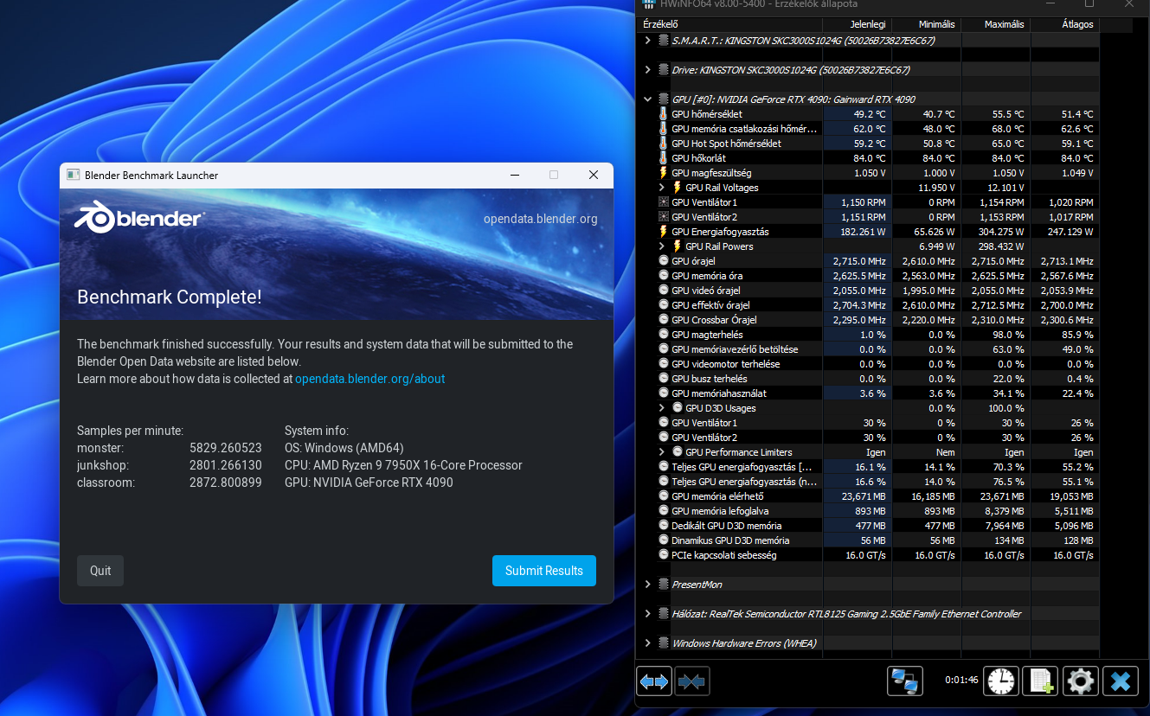Click the Blender Benchmark Launcher title bar icon
The height and width of the screenshot is (716, 1150).
(x=73, y=175)
